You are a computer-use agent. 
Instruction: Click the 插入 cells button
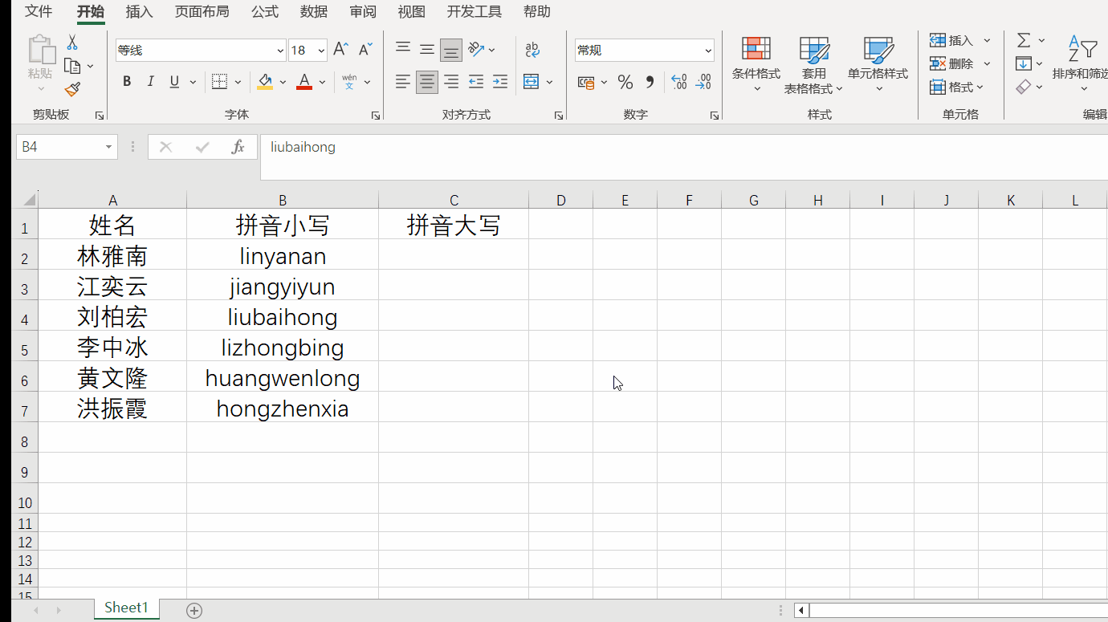tap(951, 40)
